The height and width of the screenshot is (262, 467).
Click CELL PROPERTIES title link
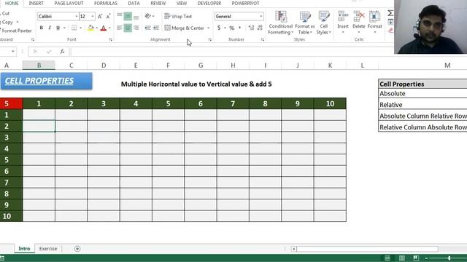(x=39, y=81)
